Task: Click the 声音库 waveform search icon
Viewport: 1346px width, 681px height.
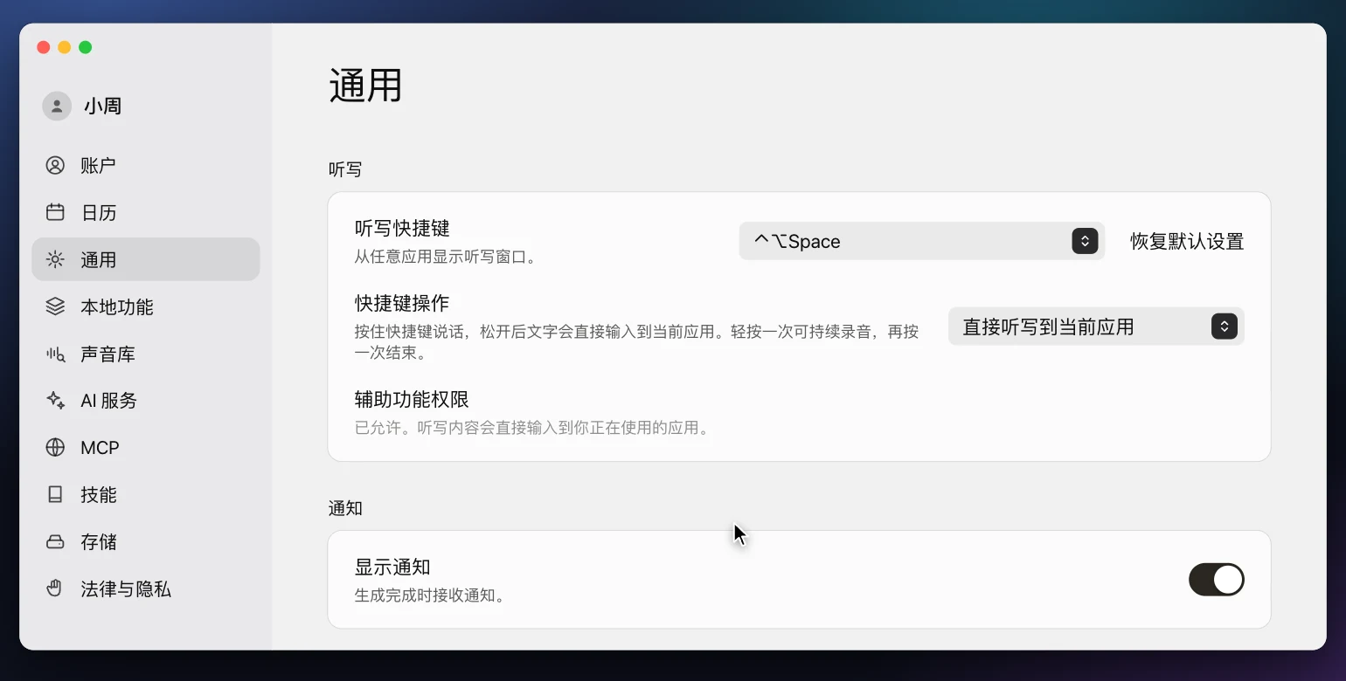Action: (55, 354)
